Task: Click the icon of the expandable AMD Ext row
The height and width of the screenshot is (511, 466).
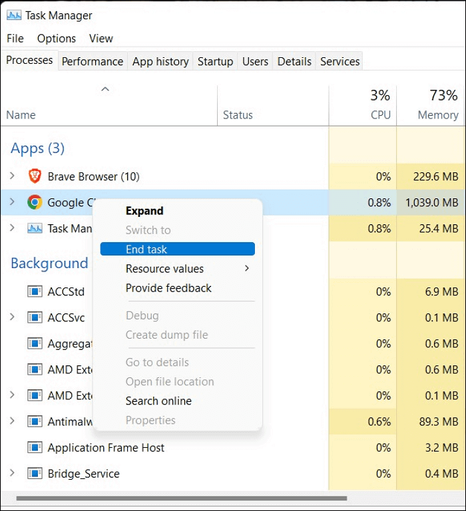Action: 35,396
